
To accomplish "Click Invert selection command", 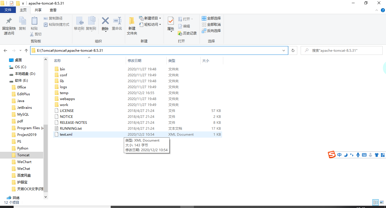I will [x=211, y=31].
